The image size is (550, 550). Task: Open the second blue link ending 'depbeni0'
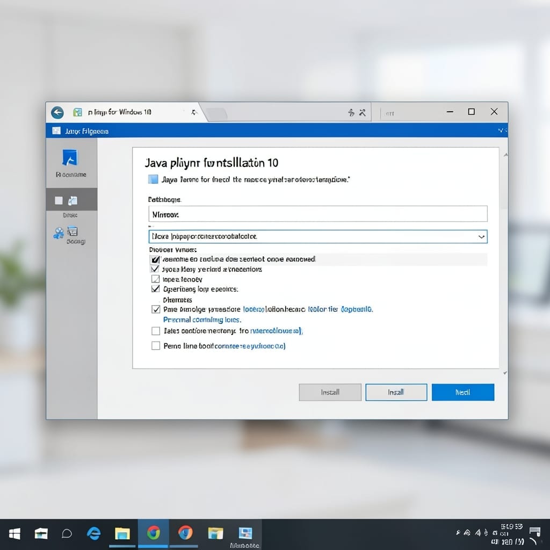[x=340, y=309]
